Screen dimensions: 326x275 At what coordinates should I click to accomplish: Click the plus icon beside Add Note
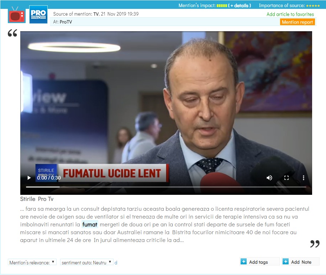(x=286, y=262)
